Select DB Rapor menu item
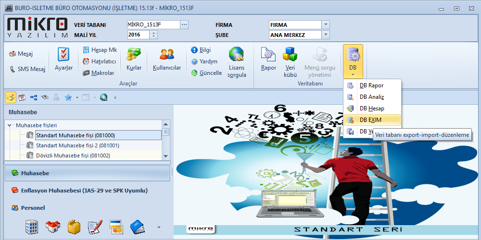 372,85
